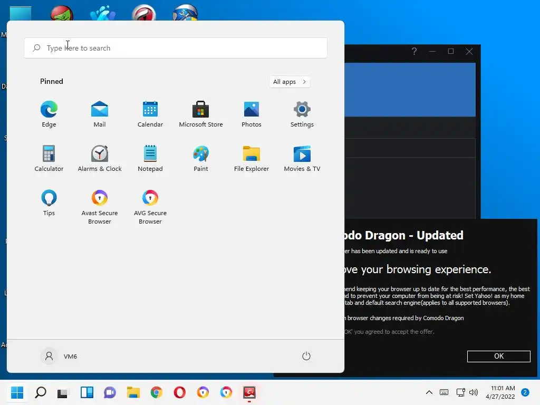The image size is (540, 405).
Task: Launch the Photos app
Action: click(252, 114)
